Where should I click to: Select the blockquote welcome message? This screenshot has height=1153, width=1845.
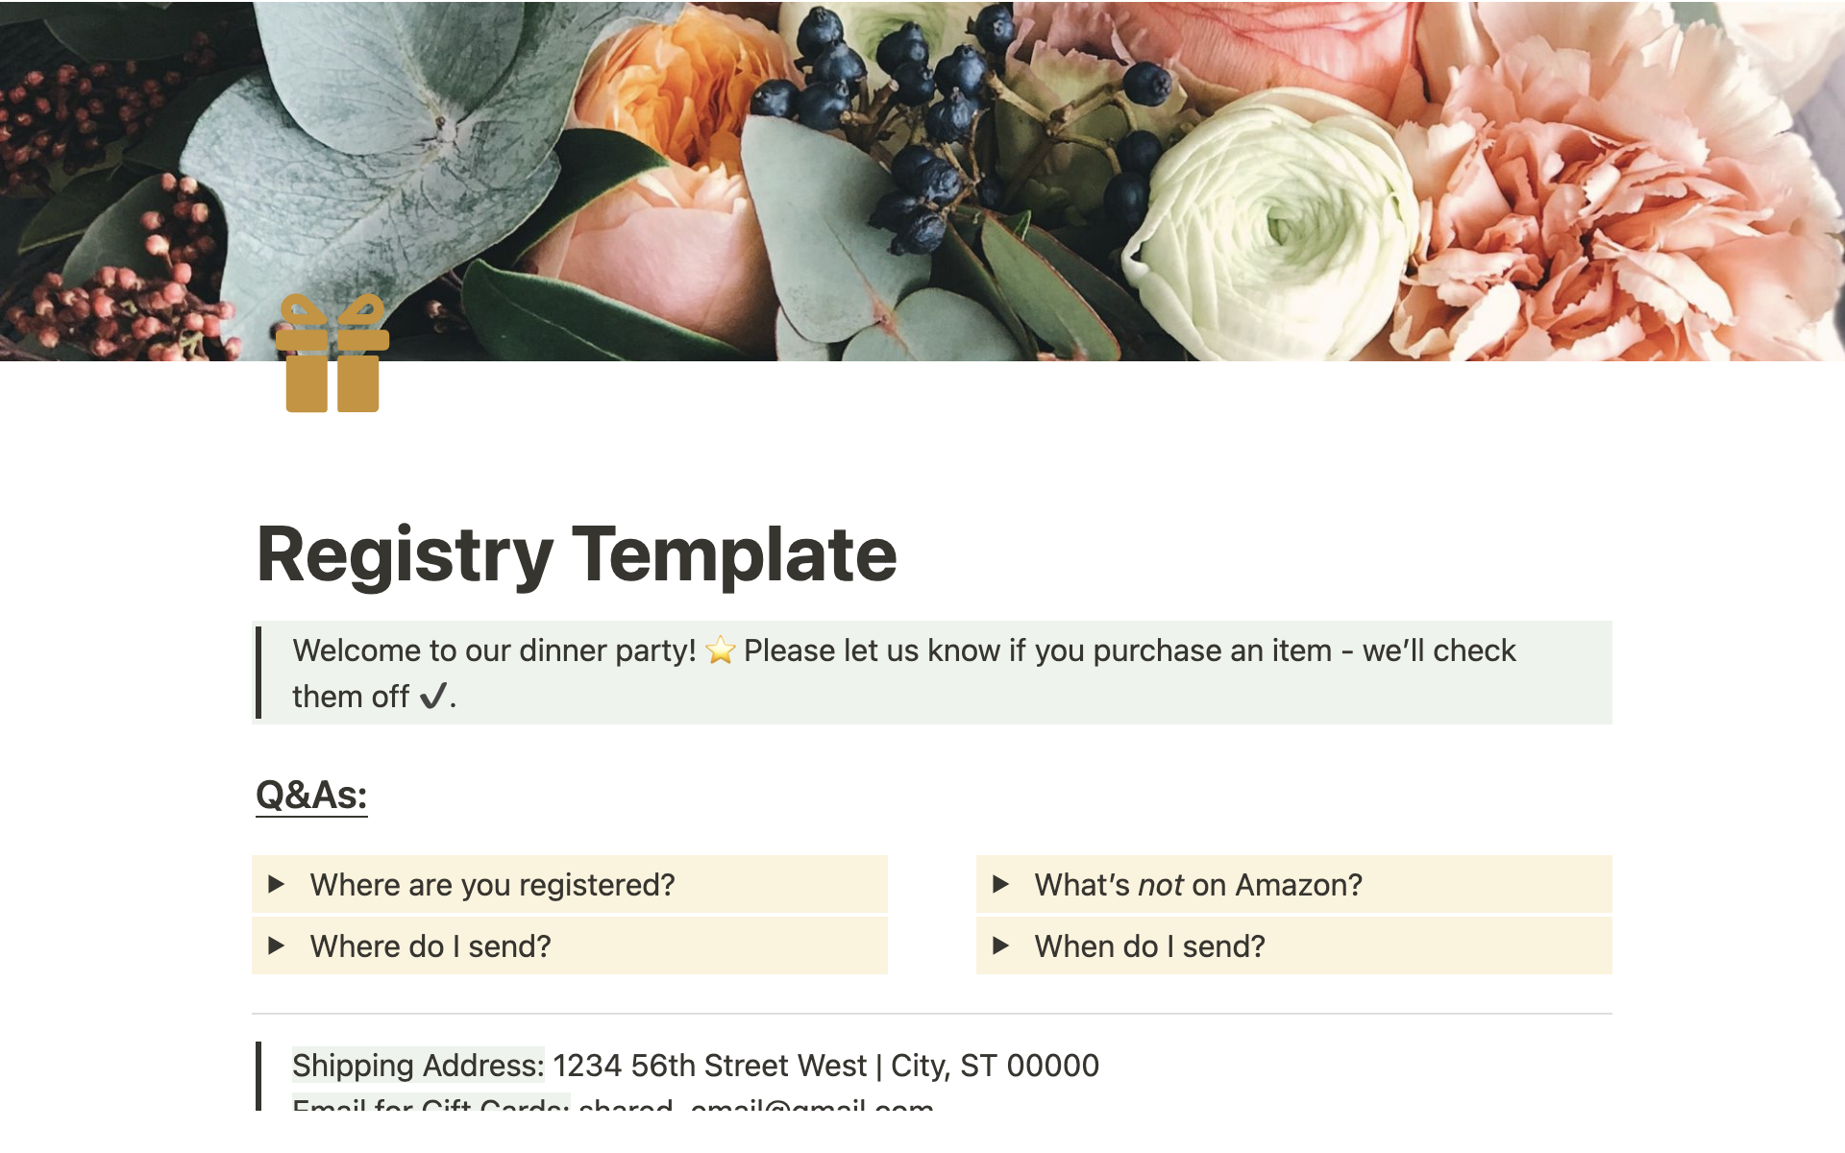(x=921, y=671)
